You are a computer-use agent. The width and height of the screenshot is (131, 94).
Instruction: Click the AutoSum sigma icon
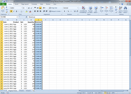click(116, 7)
